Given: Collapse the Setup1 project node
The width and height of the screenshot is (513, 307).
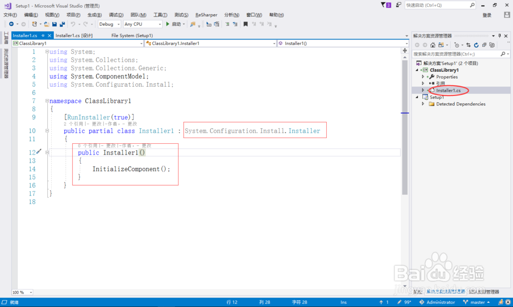Looking at the screenshot, I should (417, 97).
